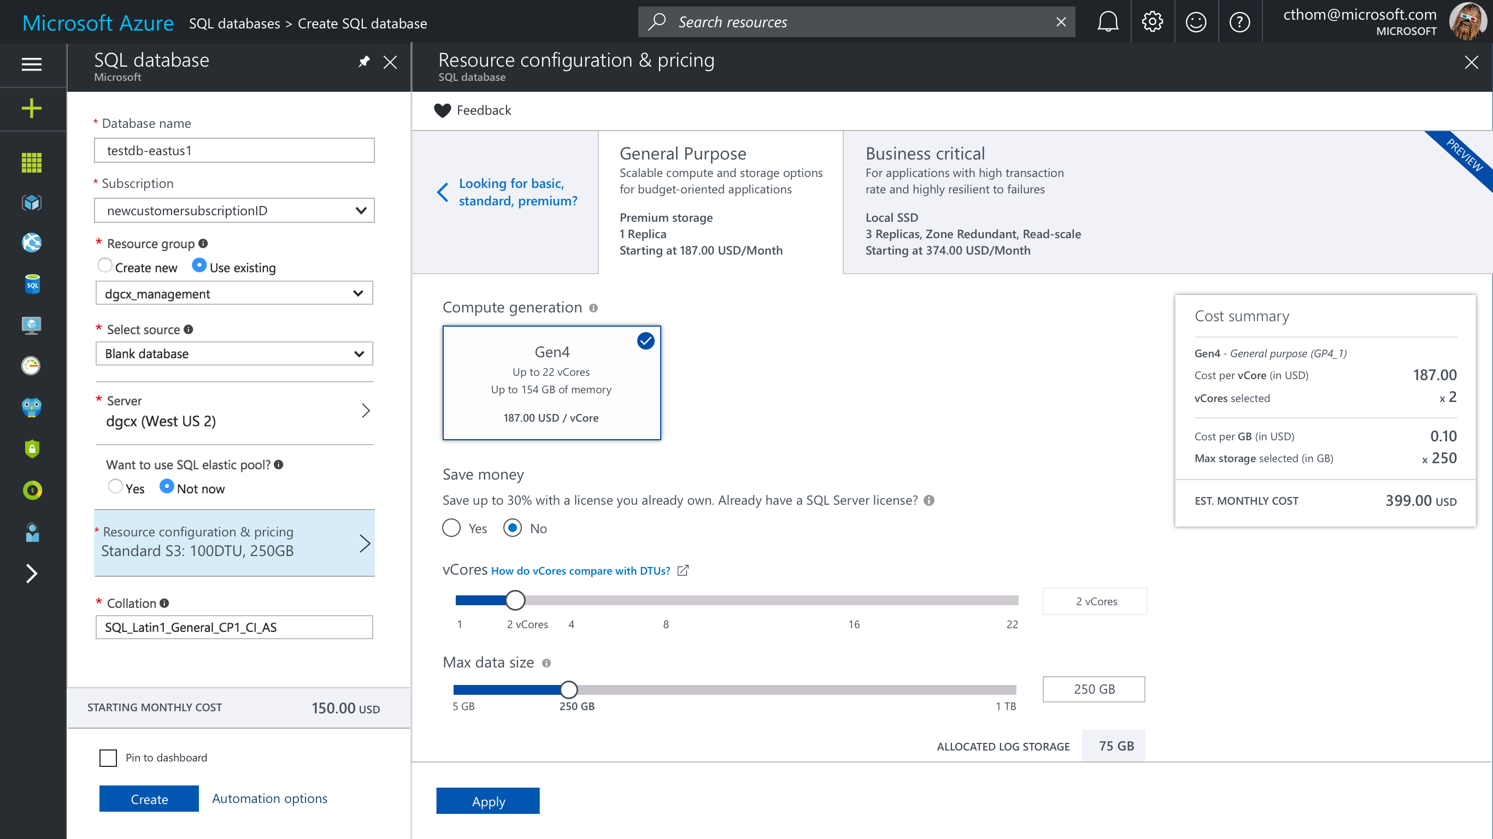This screenshot has height=839, width=1493.
Task: Open Resource configuration & pricing Standard S3 row
Action: (234, 542)
